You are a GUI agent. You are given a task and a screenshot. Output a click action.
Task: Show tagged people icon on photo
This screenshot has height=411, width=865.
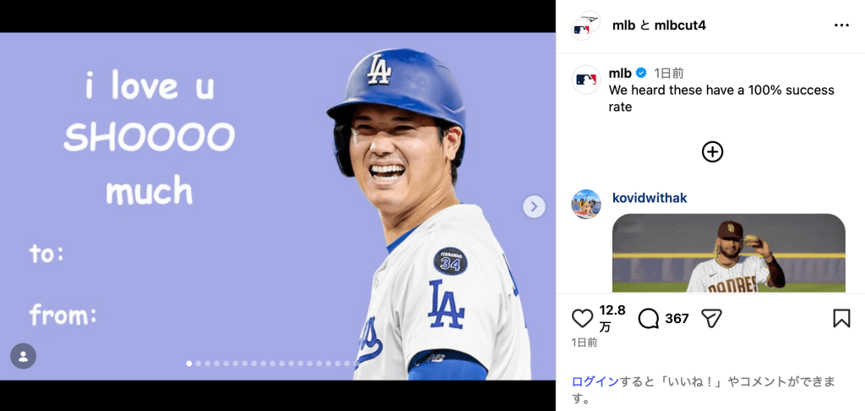click(23, 356)
